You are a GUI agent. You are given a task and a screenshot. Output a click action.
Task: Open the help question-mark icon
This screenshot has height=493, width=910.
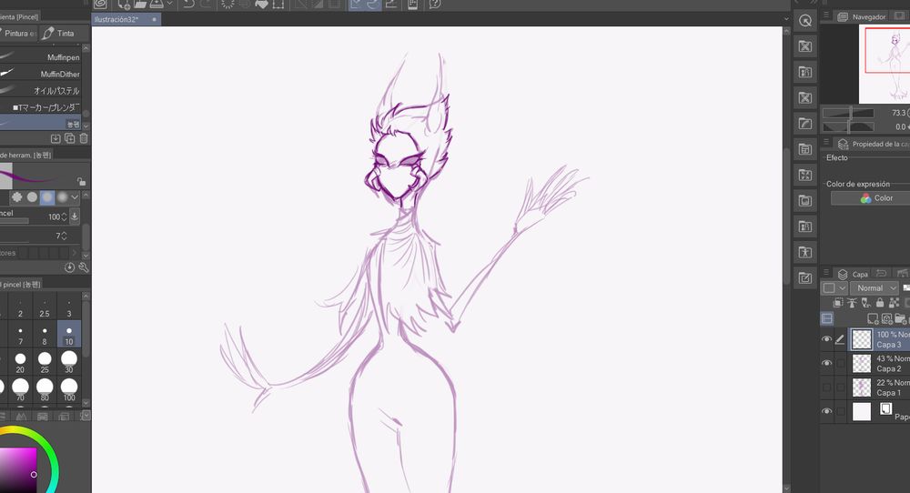[435, 4]
